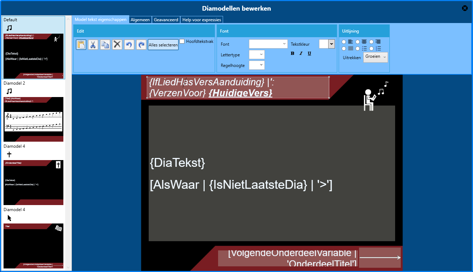
Task: Select the align right radio button
Action: pos(371,42)
